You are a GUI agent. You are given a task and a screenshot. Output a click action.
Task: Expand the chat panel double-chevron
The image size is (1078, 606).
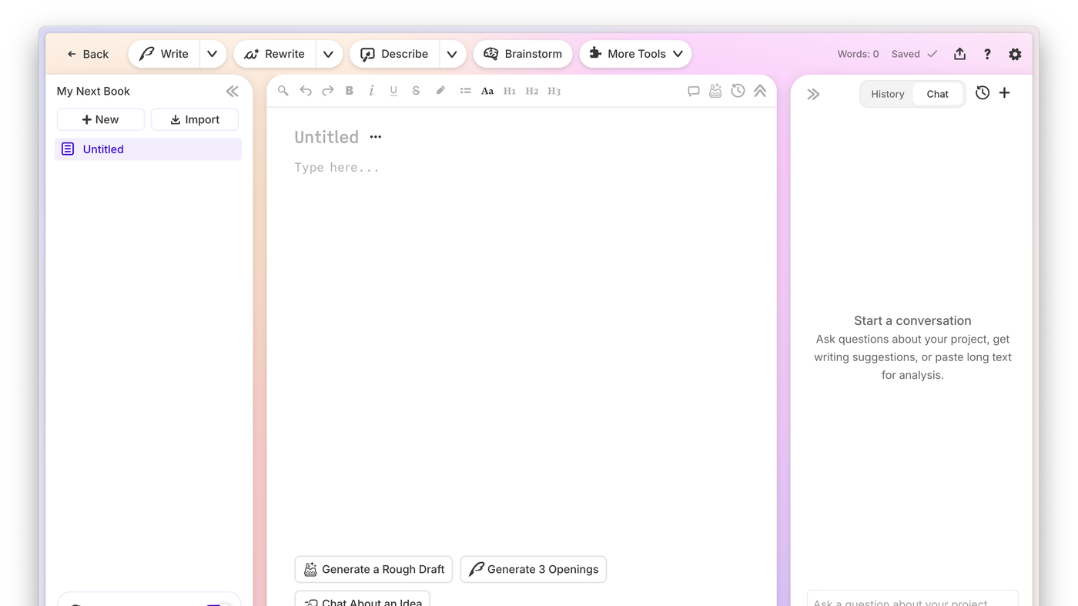point(813,94)
